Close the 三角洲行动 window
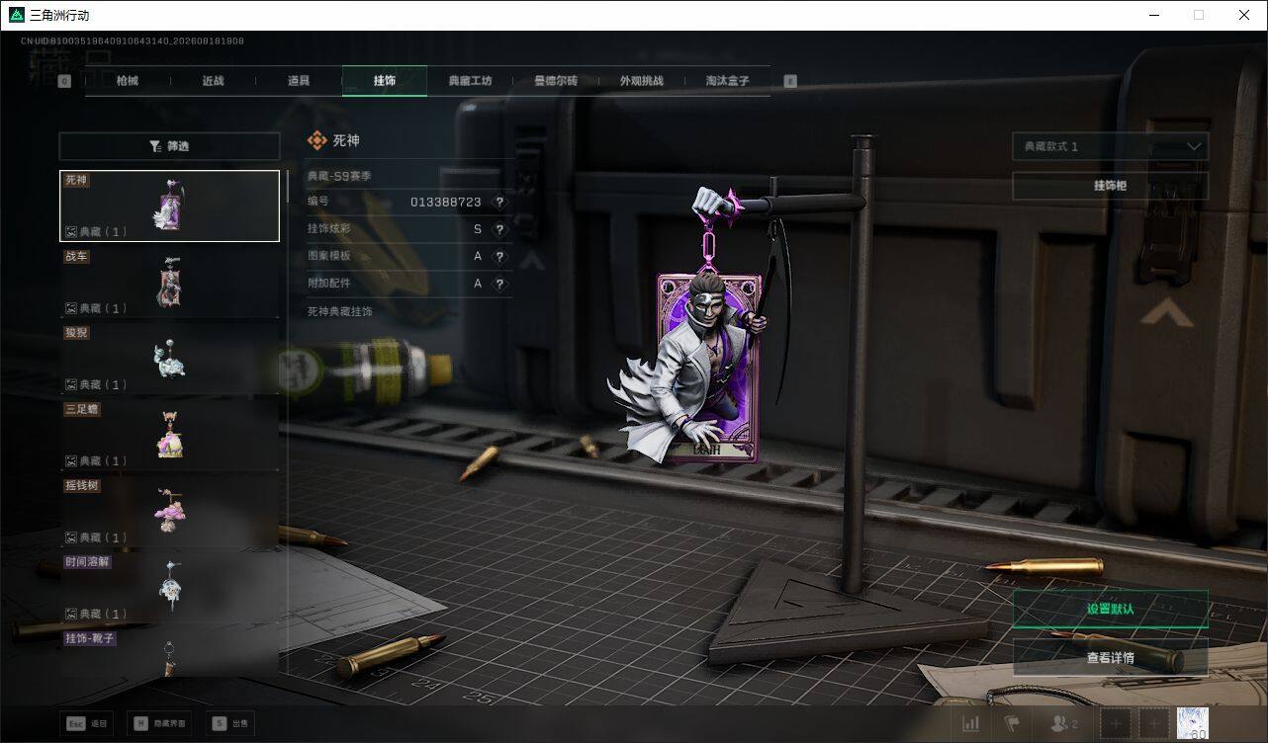The image size is (1268, 743). [1244, 15]
